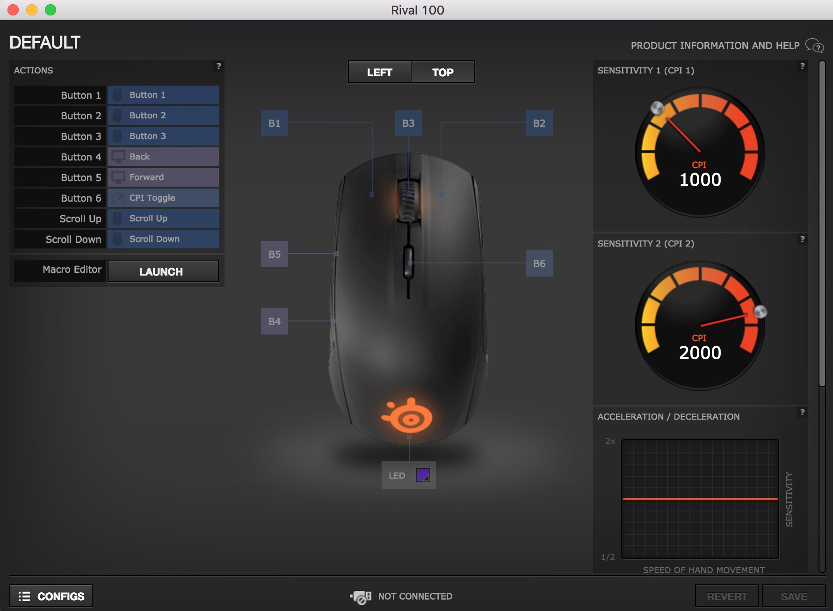Open the Button 6 CPI Toggle assignment
833x611 pixels.
tap(163, 198)
